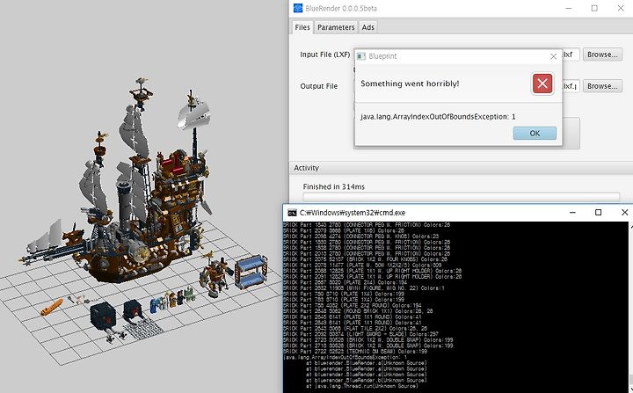Open the Parameters tab
The image size is (633, 393).
pyautogui.click(x=336, y=27)
